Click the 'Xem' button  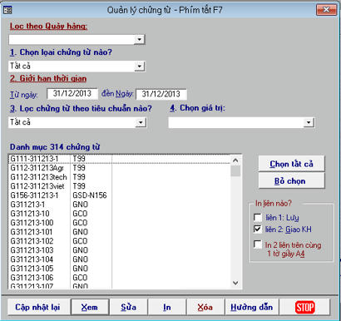[90, 307]
